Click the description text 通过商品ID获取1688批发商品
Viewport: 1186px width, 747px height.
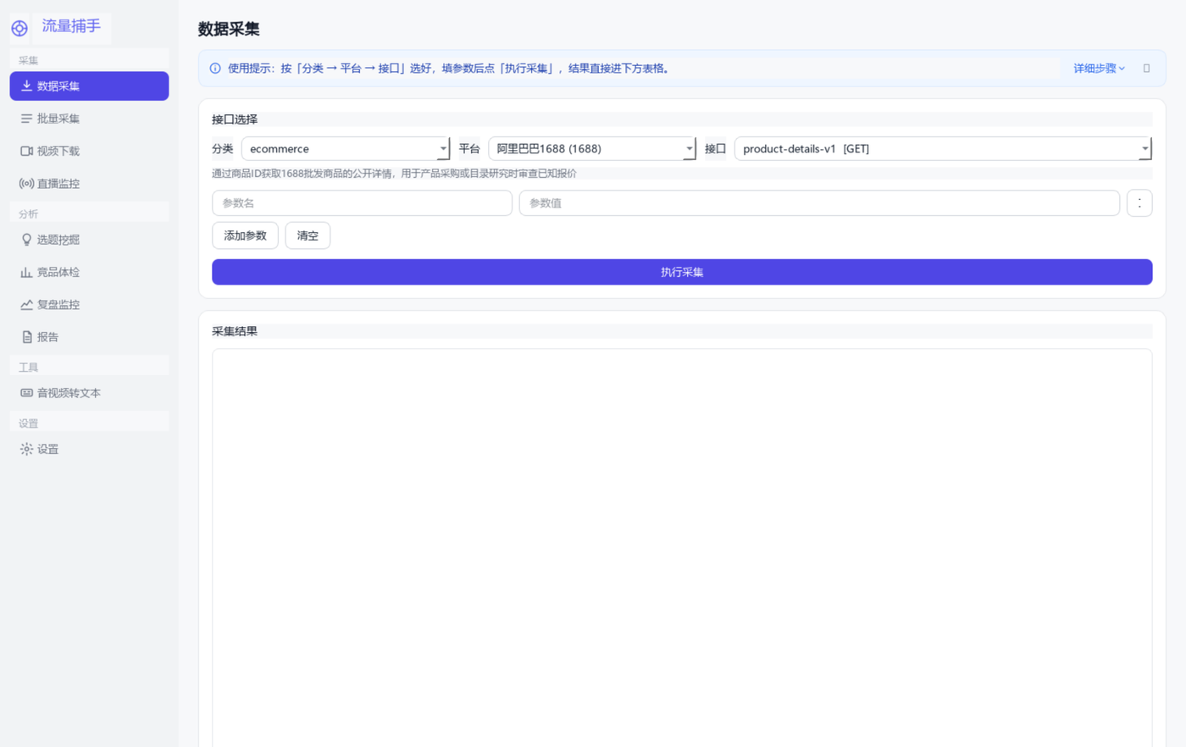click(394, 174)
